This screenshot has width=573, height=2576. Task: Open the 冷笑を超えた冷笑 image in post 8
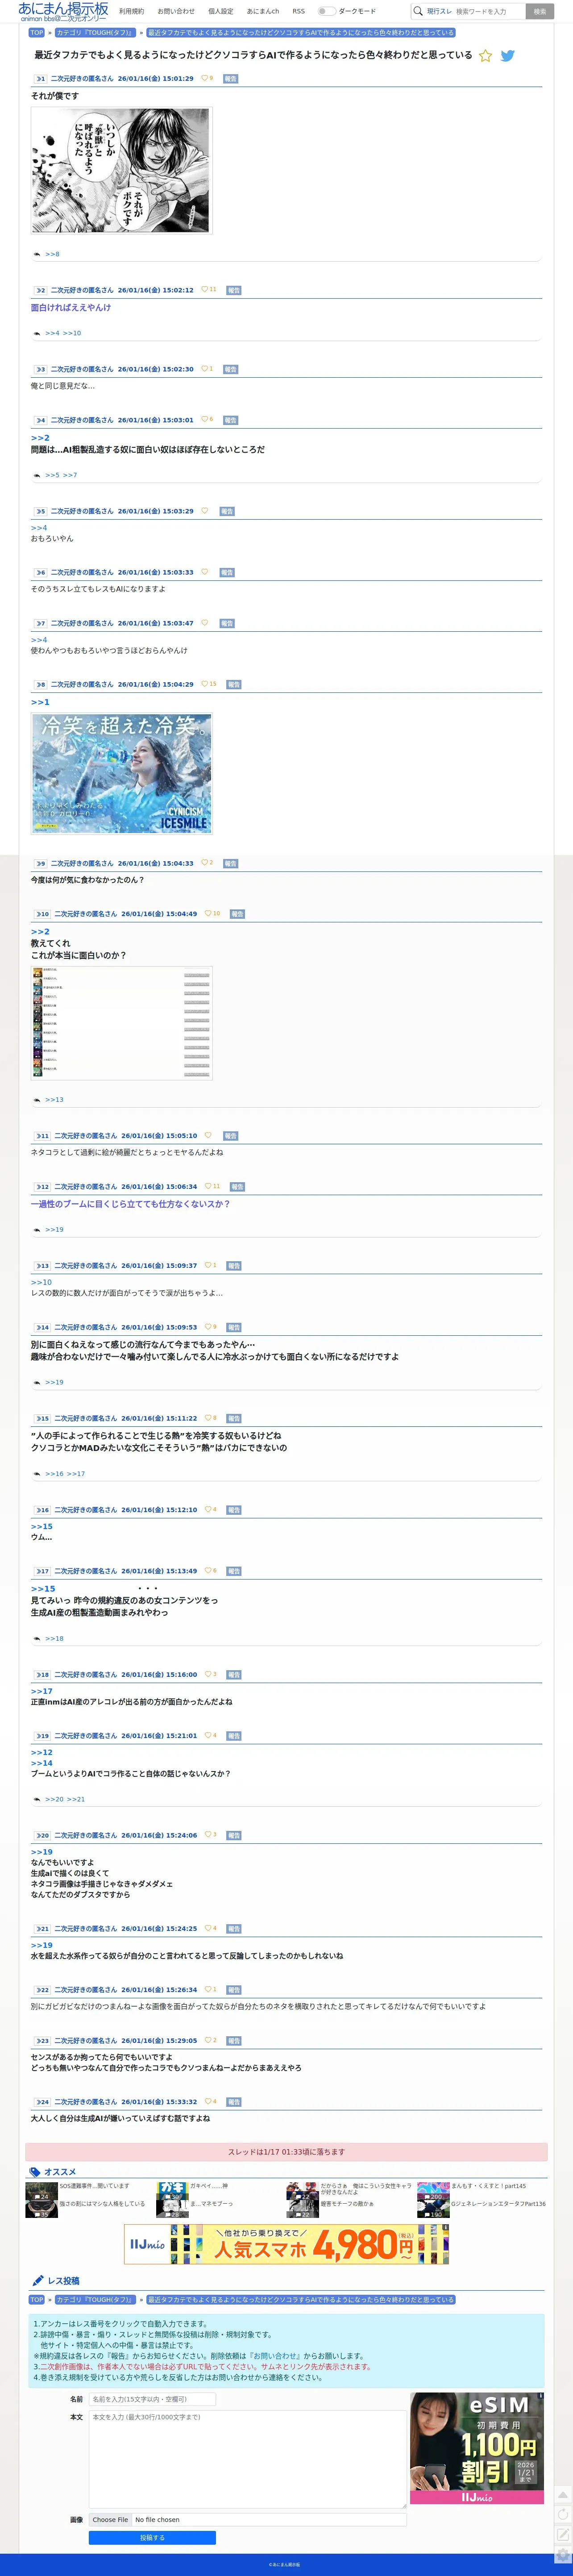(x=121, y=773)
